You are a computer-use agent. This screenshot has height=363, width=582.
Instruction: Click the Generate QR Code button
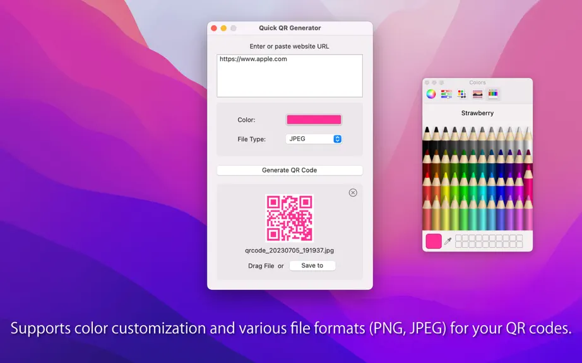click(290, 170)
